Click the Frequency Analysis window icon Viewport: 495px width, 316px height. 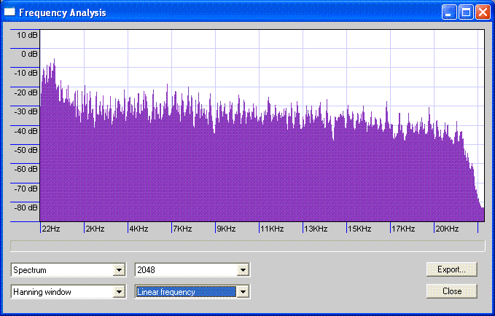9,12
